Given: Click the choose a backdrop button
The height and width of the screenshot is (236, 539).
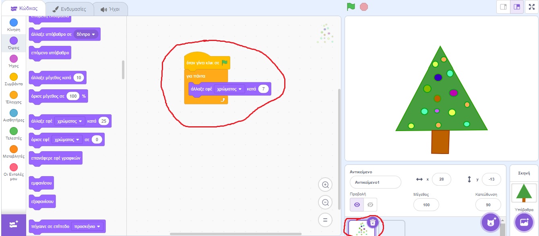Looking at the screenshot, I should coord(524,222).
